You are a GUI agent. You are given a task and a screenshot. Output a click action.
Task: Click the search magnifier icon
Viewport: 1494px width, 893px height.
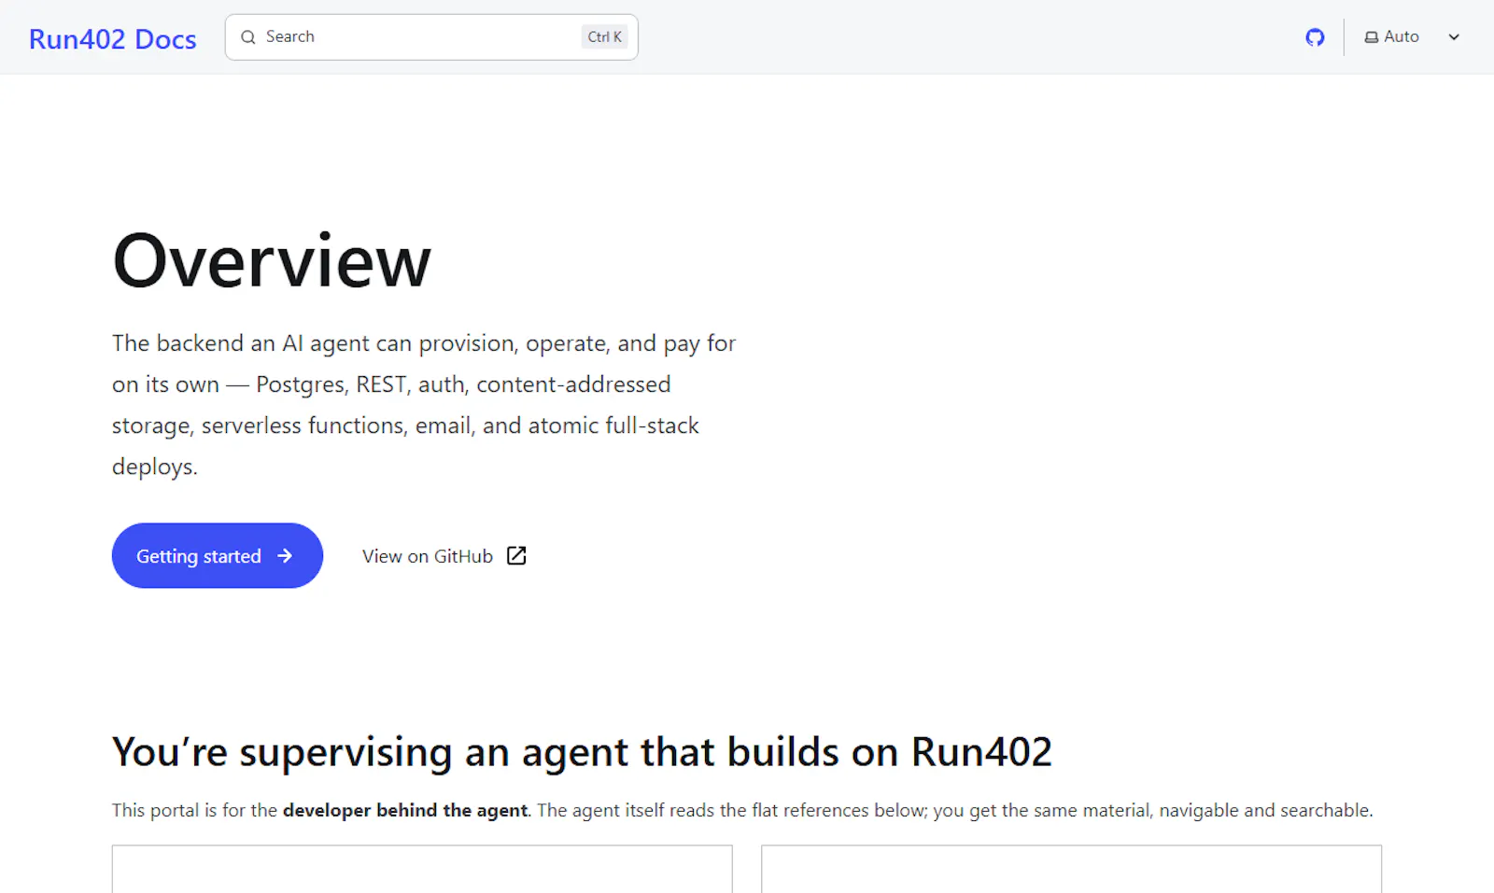(248, 37)
